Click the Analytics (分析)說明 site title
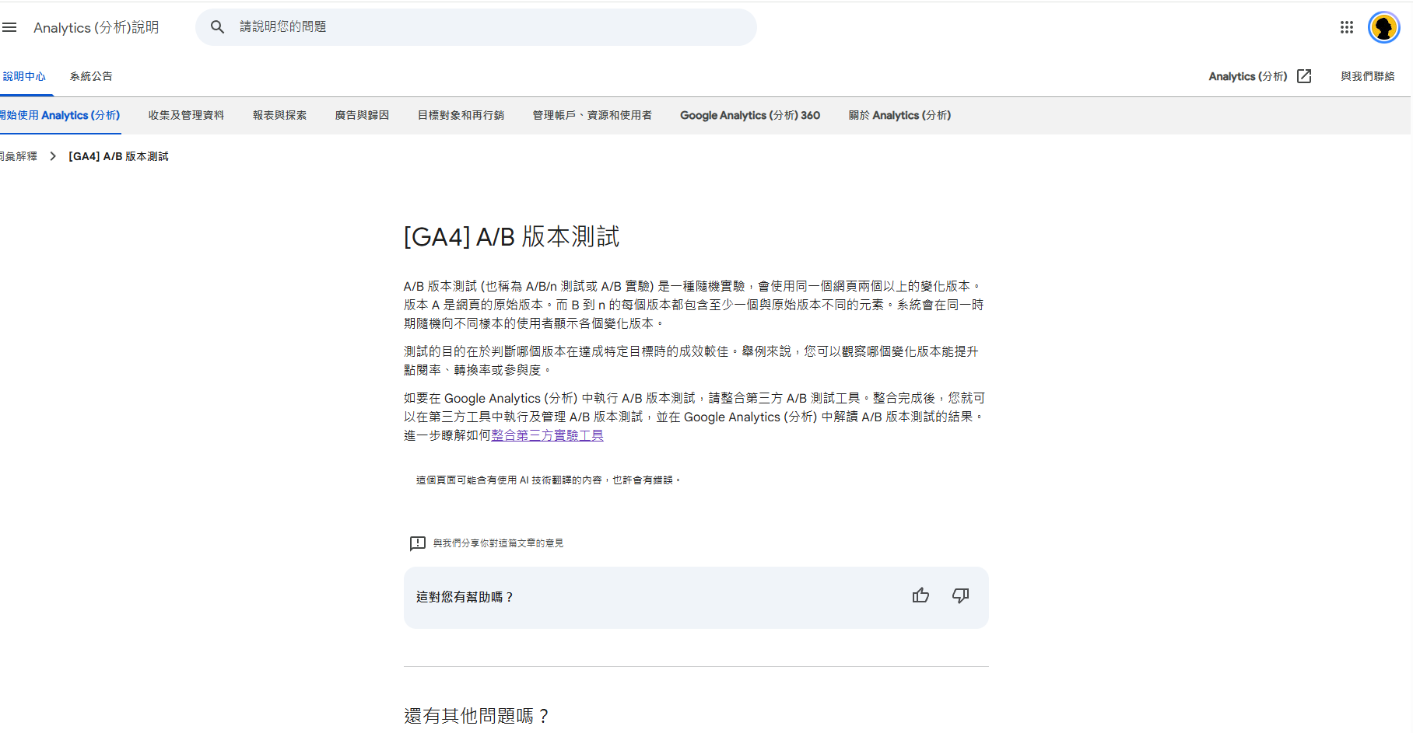Image resolution: width=1413 pixels, height=733 pixels. click(x=96, y=27)
